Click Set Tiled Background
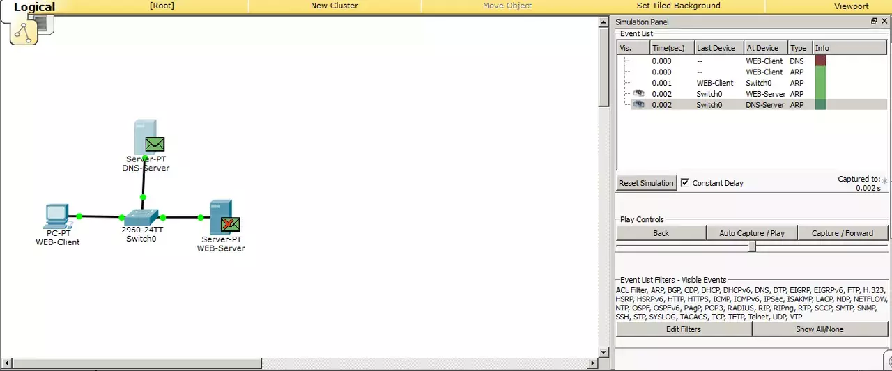892x371 pixels. (679, 6)
